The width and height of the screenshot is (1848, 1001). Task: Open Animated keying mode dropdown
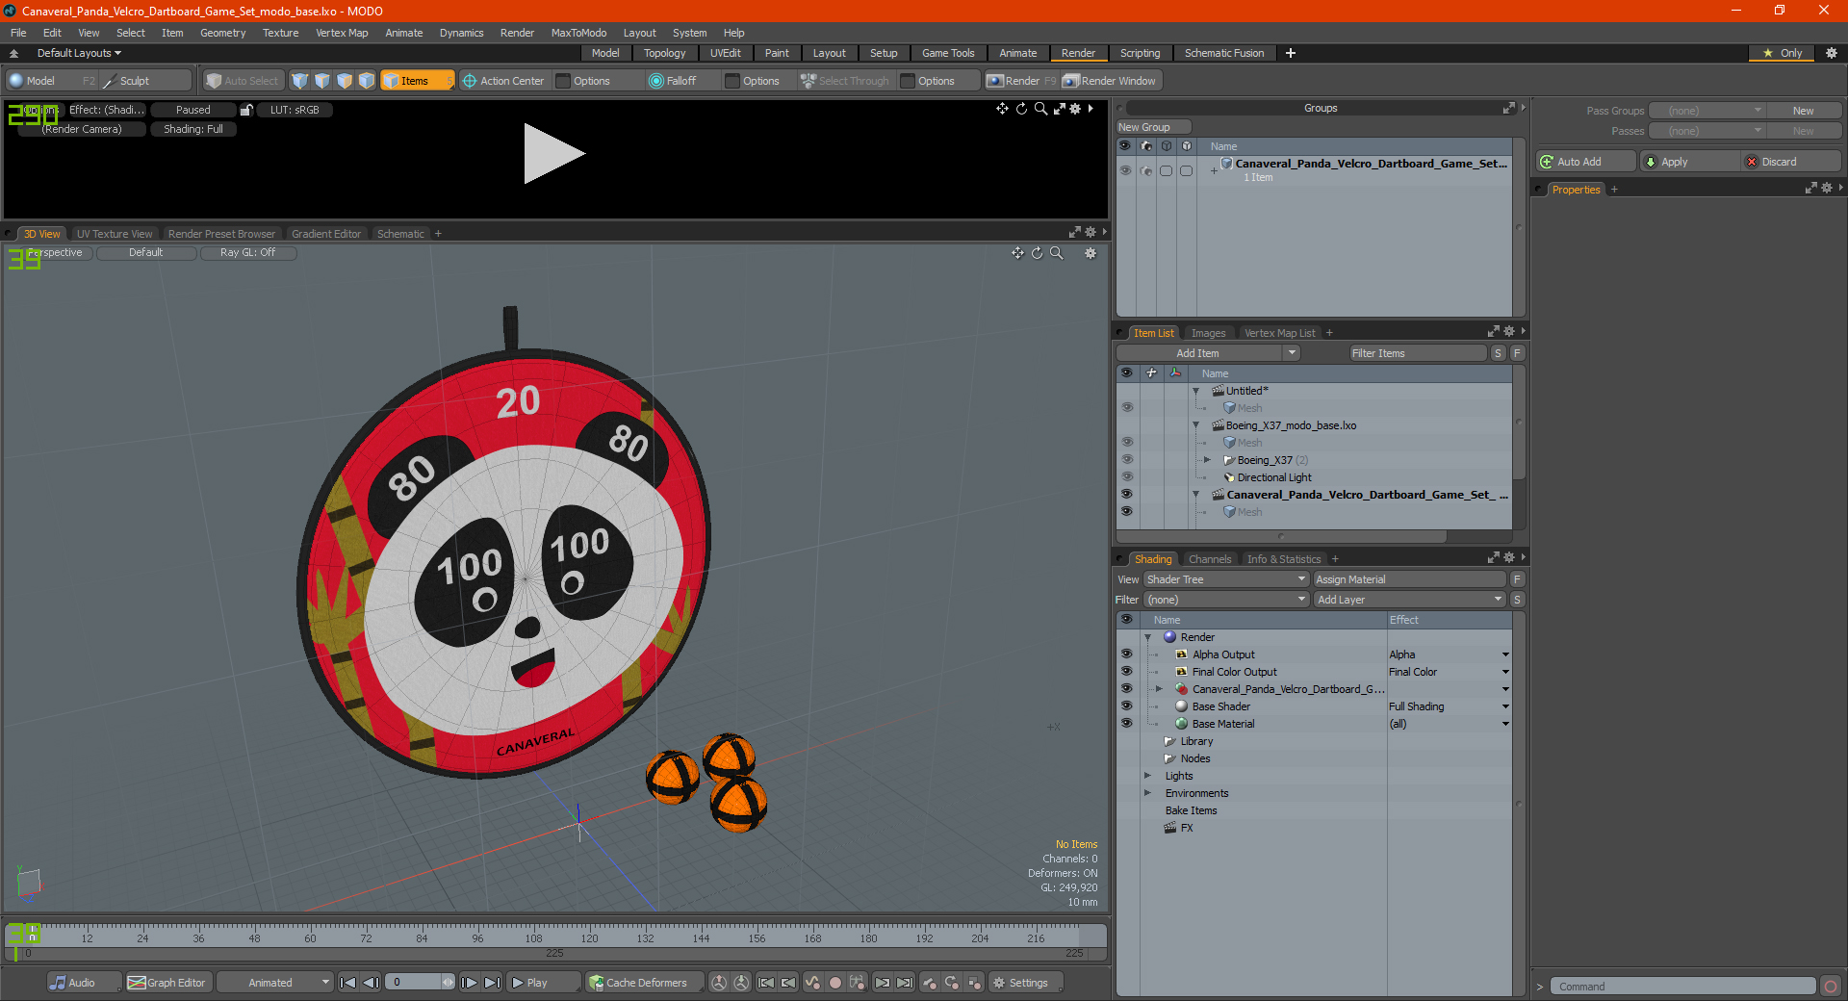click(275, 983)
